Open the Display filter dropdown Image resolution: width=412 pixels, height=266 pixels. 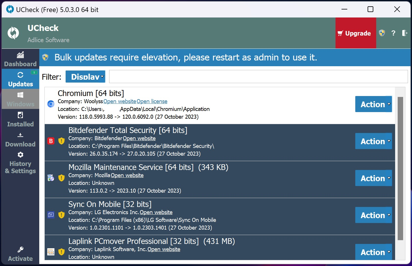[x=85, y=77]
